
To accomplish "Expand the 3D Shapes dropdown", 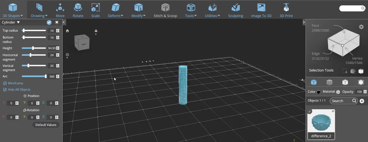I will [x=13, y=10].
